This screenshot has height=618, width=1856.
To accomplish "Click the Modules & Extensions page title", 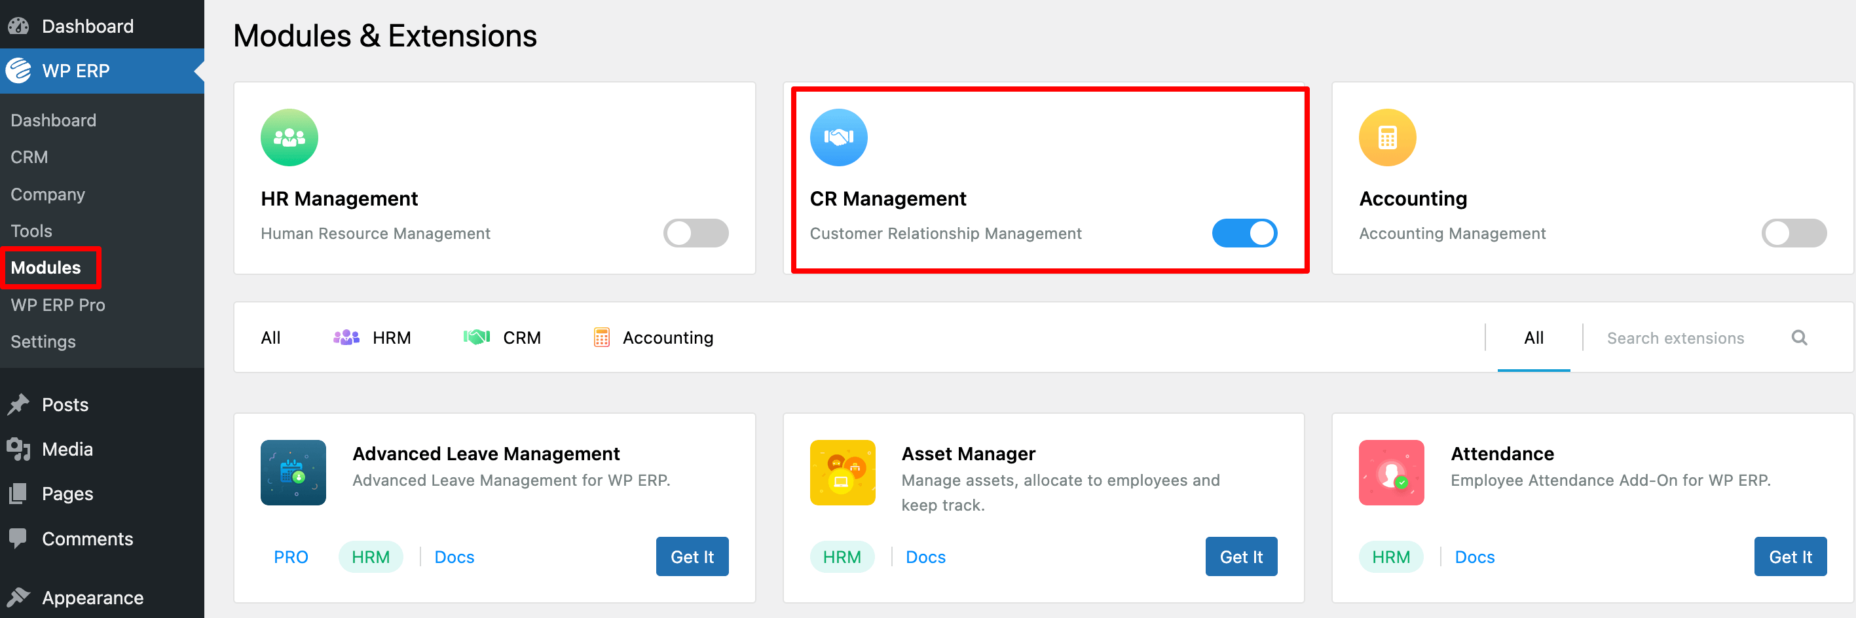I will tap(384, 36).
